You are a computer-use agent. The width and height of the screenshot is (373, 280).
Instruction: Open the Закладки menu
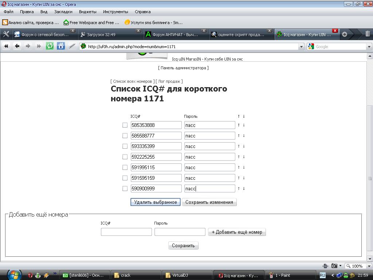pyautogui.click(x=63, y=12)
